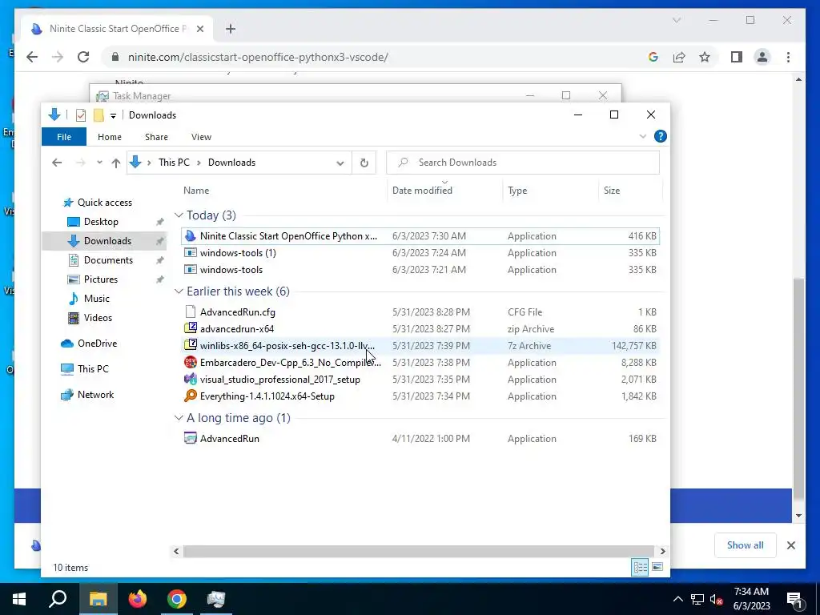Click the horizontal scrollbar in Explorer
Screen dimensions: 820x615
coord(418,551)
